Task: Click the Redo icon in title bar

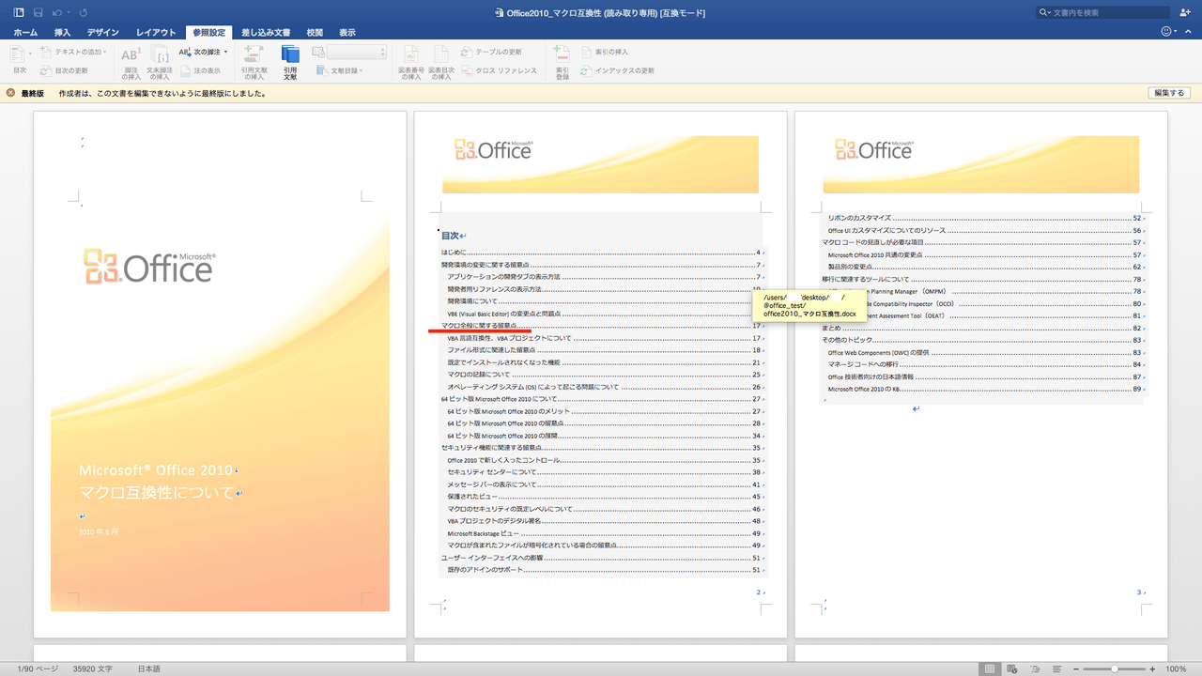Action: (84, 12)
